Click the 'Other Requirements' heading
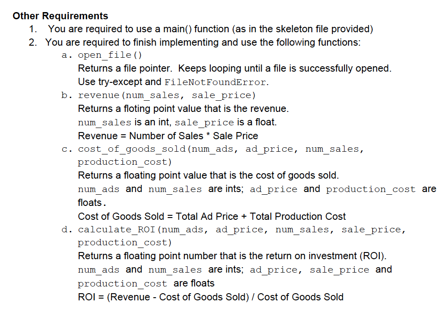This screenshot has width=442, height=312. coord(60,16)
